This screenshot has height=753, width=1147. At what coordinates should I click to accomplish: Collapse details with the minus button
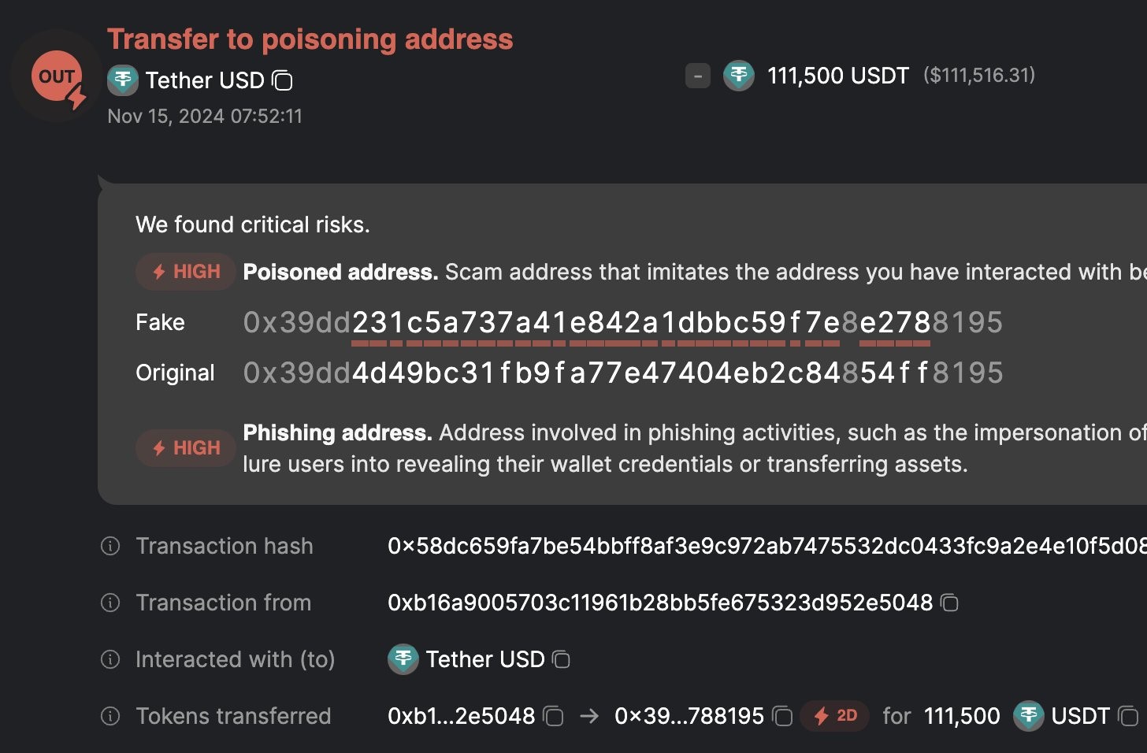pyautogui.click(x=698, y=76)
